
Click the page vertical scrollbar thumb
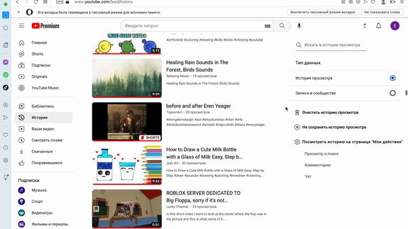(x=406, y=93)
